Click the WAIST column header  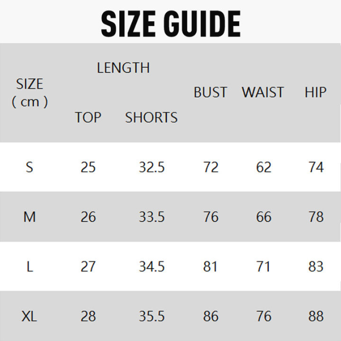(x=263, y=92)
